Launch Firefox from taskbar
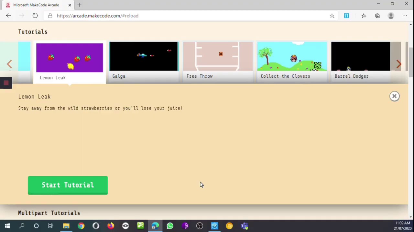 tap(111, 226)
